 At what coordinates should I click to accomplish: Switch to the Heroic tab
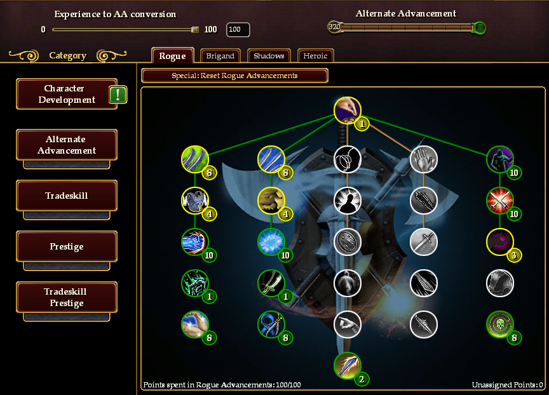click(x=315, y=56)
